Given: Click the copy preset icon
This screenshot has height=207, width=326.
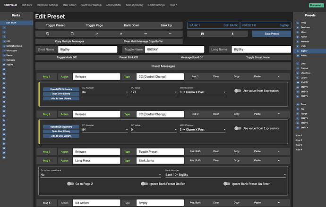Looking at the screenshot, I should [48, 34].
